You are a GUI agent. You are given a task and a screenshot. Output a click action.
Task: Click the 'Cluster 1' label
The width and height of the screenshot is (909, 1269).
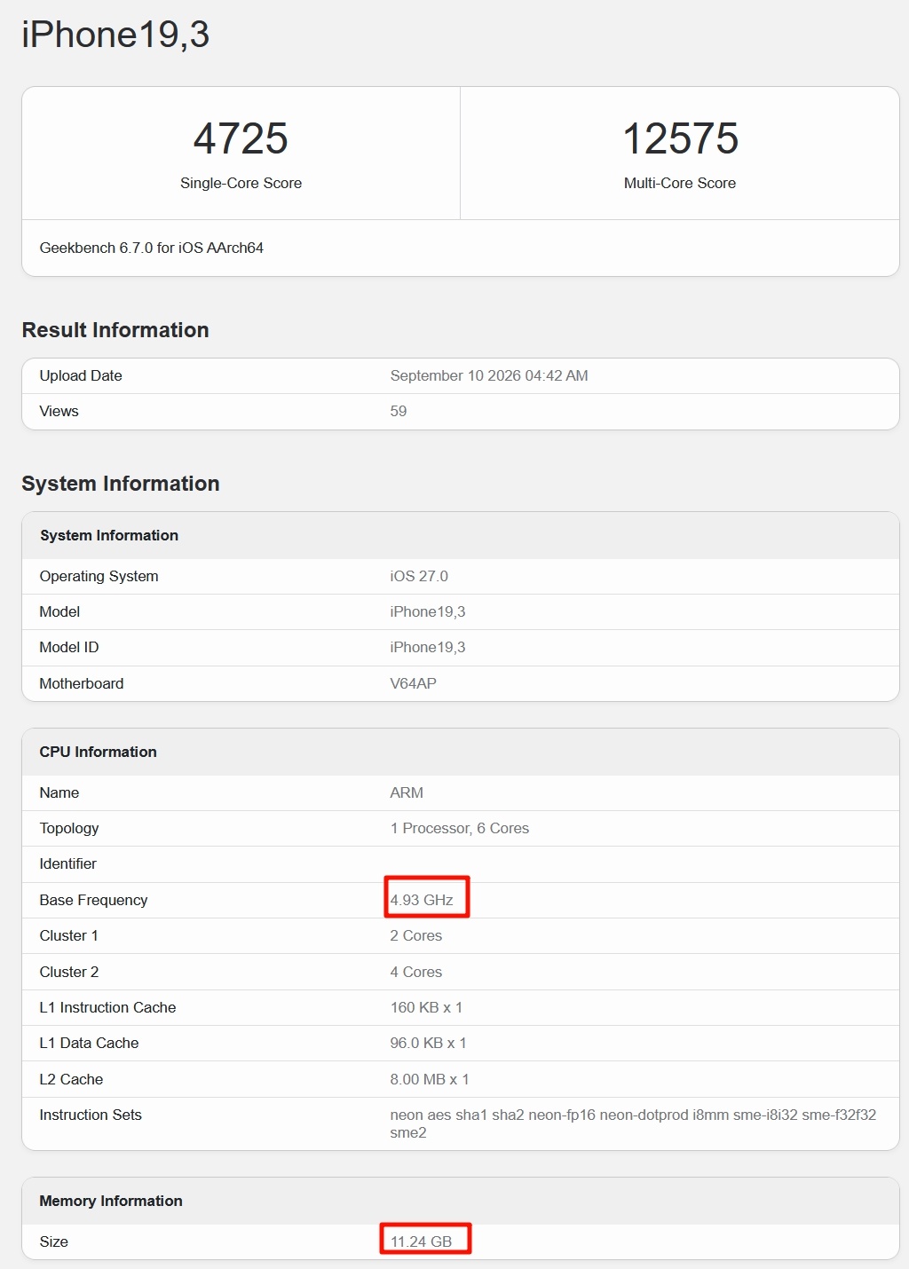pyautogui.click(x=69, y=935)
